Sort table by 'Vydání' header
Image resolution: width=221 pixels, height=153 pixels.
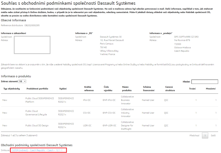(63, 89)
